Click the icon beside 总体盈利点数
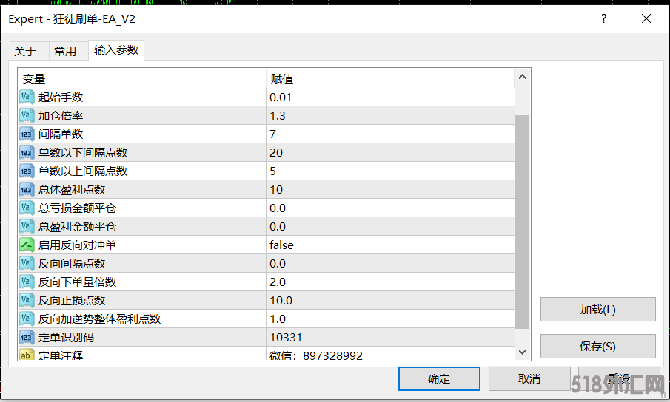 click(27, 189)
